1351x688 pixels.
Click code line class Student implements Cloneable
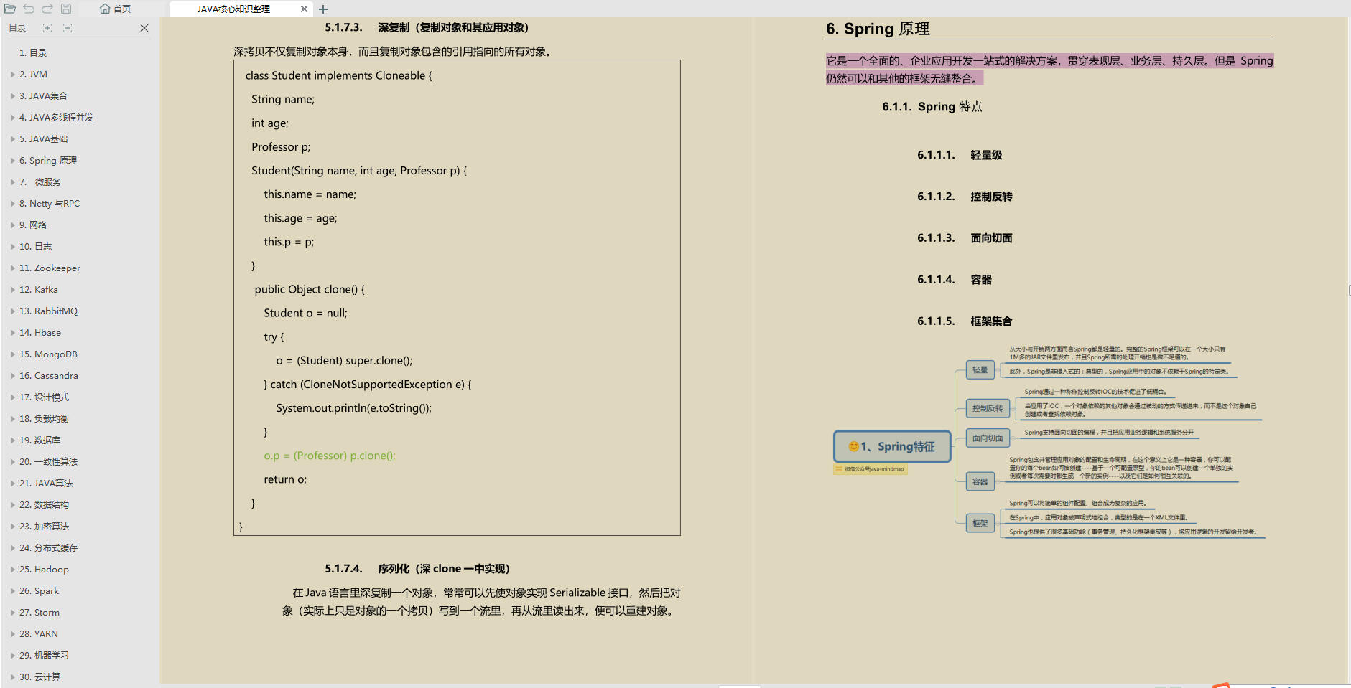coord(338,75)
